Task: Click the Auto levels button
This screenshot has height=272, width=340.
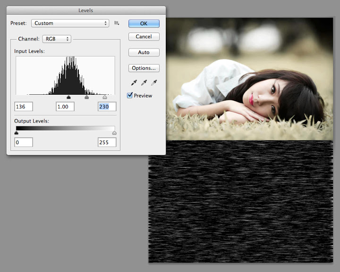Action: pos(144,52)
